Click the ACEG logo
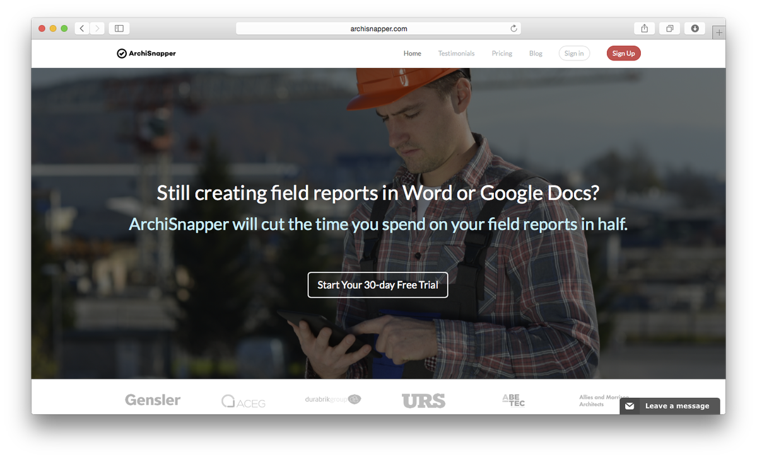This screenshot has width=757, height=459. pyautogui.click(x=244, y=401)
